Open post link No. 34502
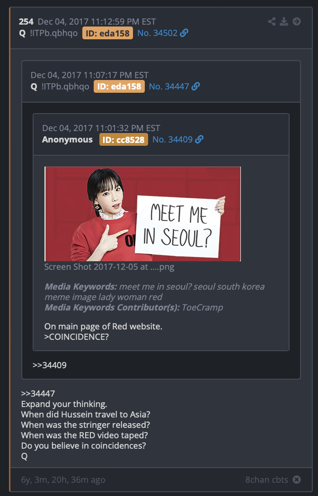This screenshot has width=318, height=496. [x=157, y=33]
